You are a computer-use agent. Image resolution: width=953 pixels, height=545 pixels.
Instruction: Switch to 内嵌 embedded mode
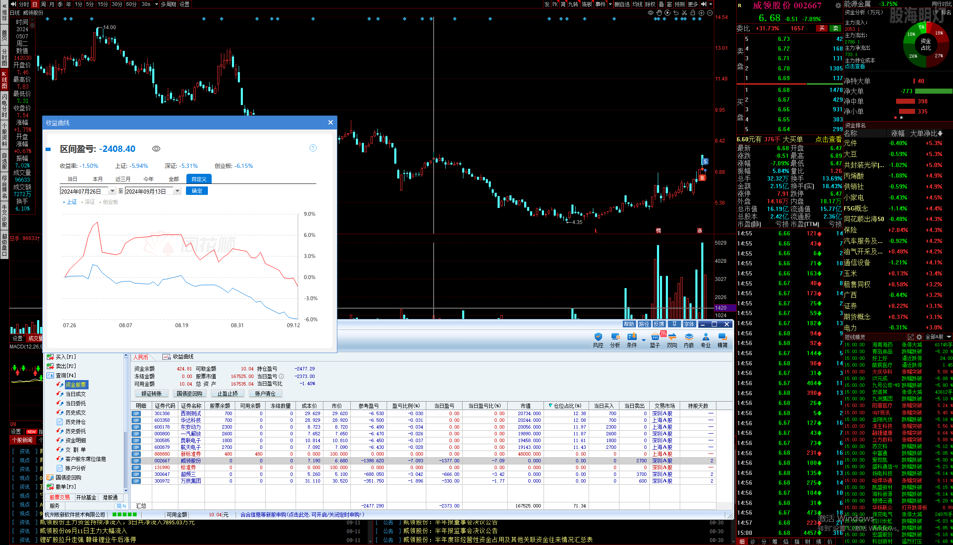[689, 340]
